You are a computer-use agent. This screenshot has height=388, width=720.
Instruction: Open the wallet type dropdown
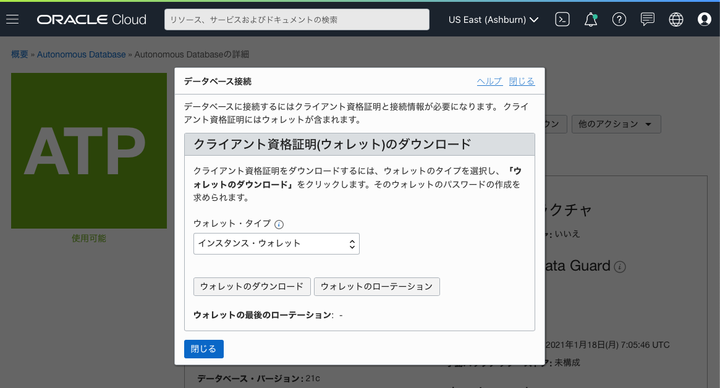[x=276, y=244]
